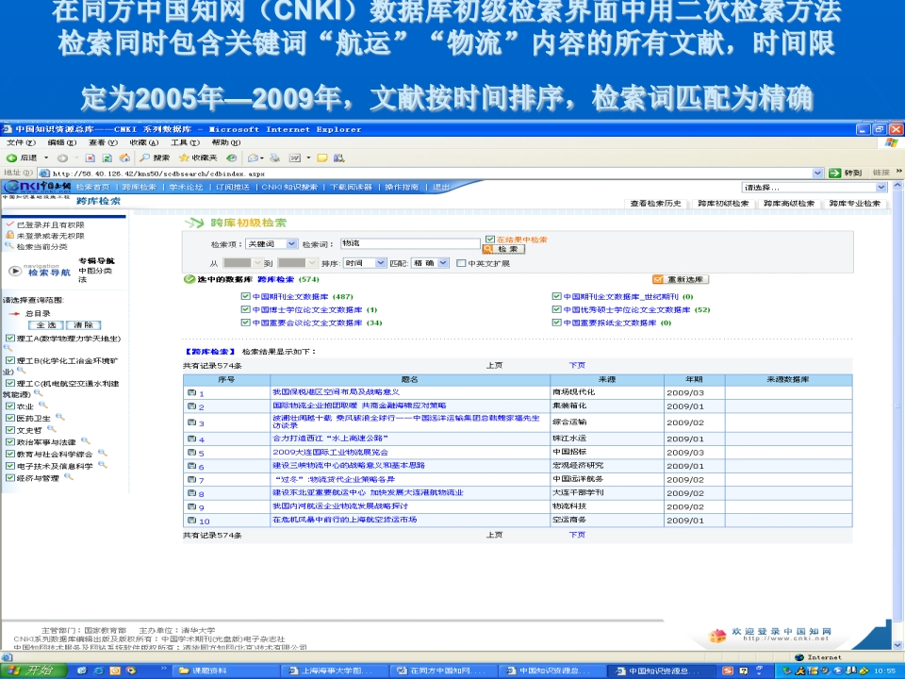Click the IE Back (后退) arrow icon
The width and height of the screenshot is (905, 679).
point(11,157)
